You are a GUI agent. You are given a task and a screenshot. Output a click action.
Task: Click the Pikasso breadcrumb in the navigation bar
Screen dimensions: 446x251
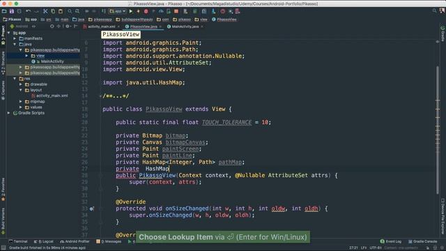coord(12,20)
